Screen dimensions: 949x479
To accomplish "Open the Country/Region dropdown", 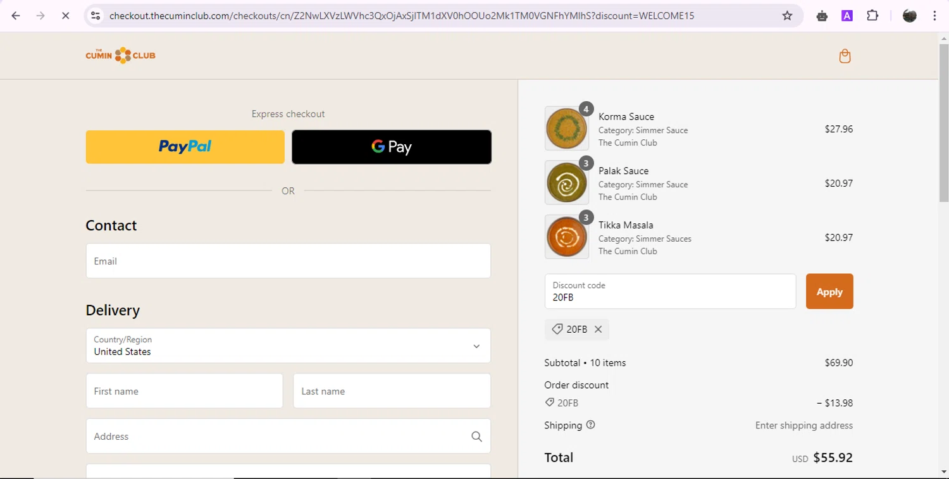I will [288, 345].
